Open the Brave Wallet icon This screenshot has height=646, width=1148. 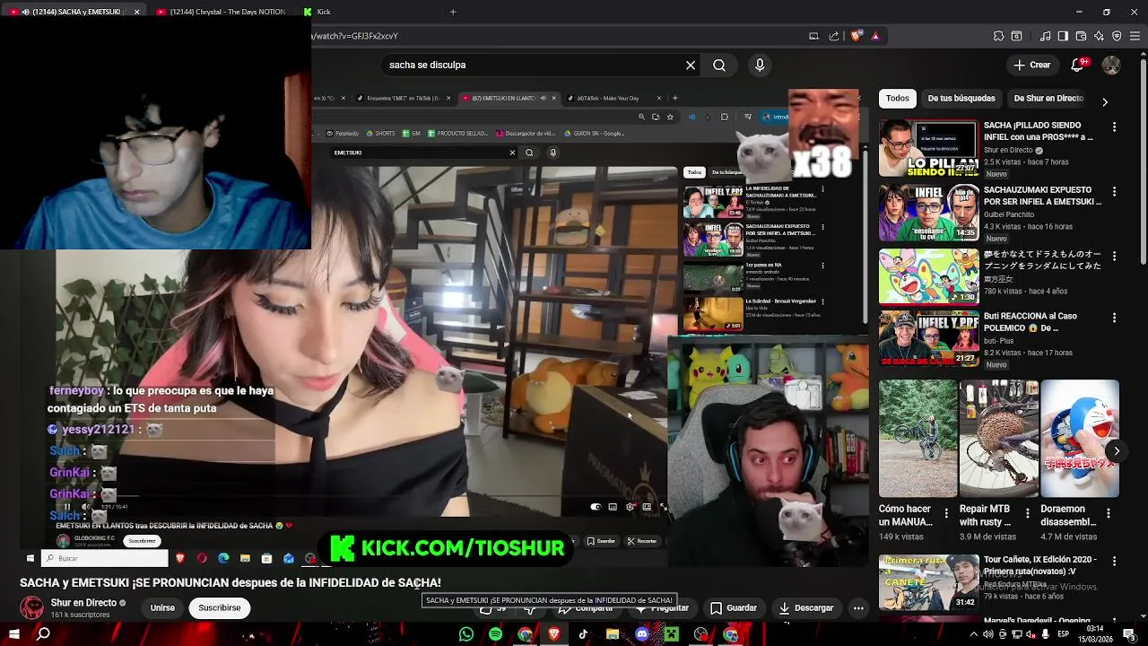click(1081, 36)
